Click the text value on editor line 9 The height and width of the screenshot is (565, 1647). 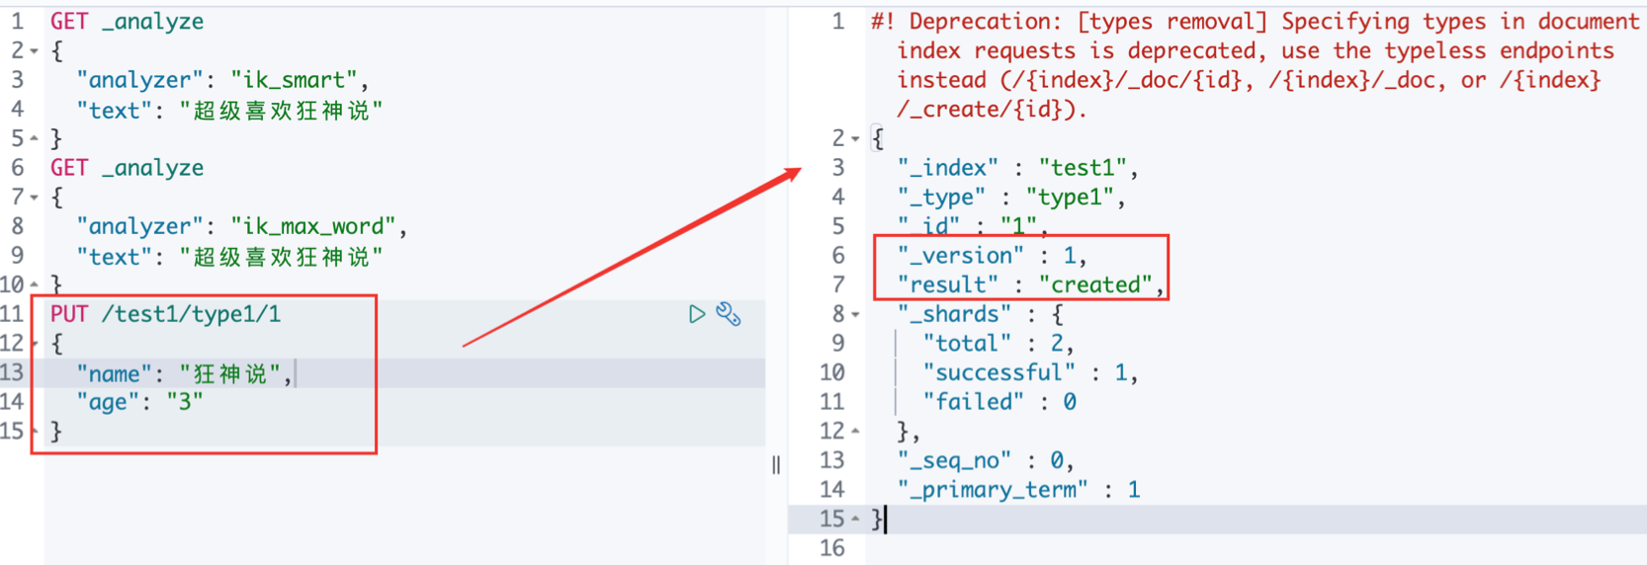coord(281,256)
